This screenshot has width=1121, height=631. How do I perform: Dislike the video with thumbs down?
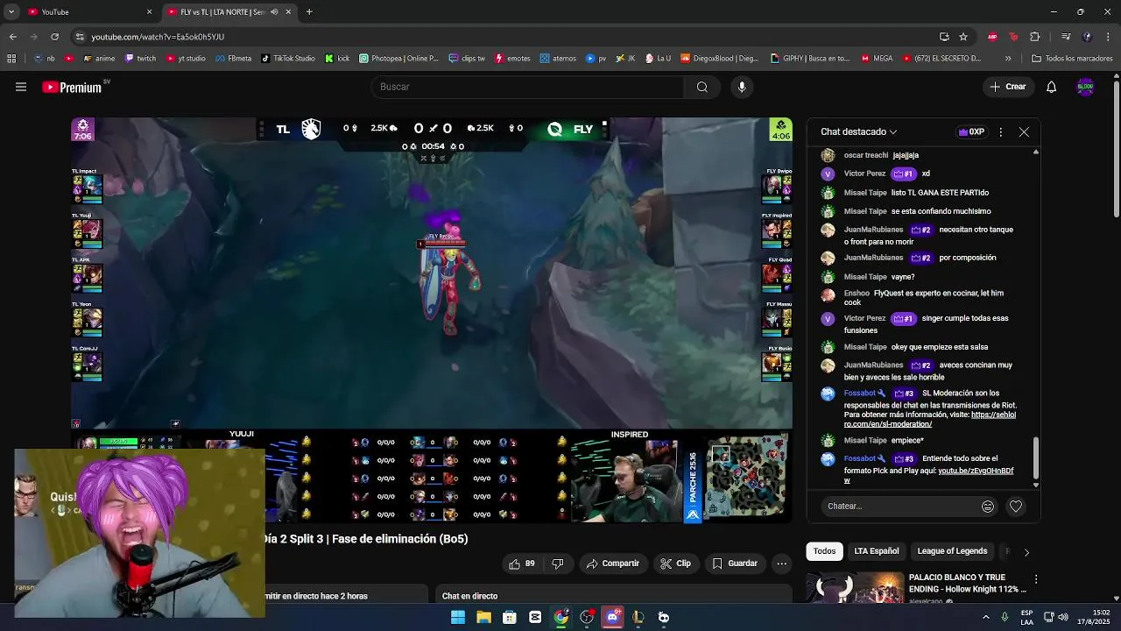(x=558, y=564)
